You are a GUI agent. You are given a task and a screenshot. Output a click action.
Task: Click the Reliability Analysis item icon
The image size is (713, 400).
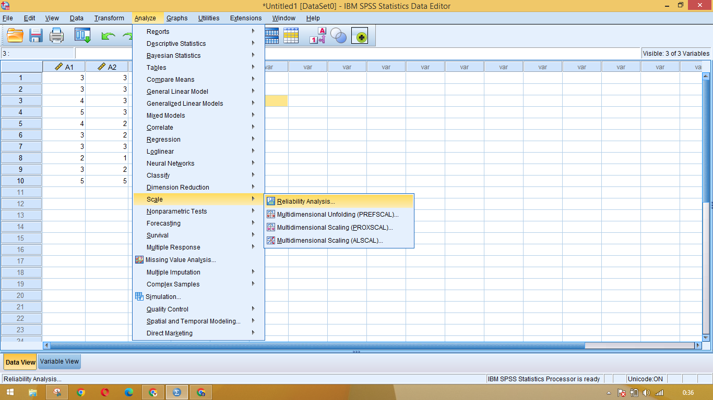coord(270,201)
